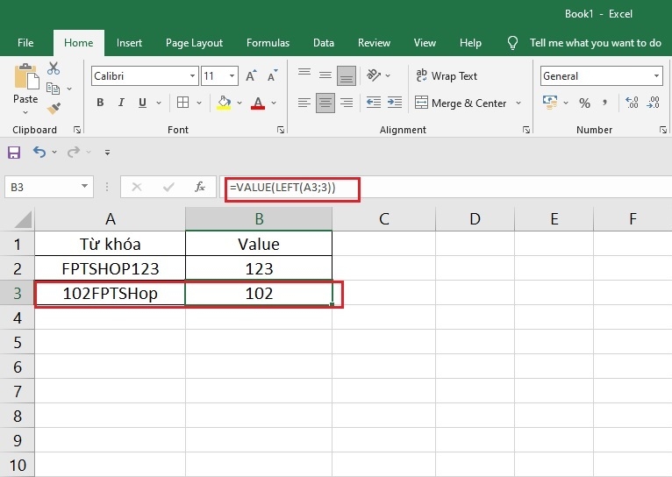Redo the action
This screenshot has height=477, width=672.
click(x=74, y=152)
